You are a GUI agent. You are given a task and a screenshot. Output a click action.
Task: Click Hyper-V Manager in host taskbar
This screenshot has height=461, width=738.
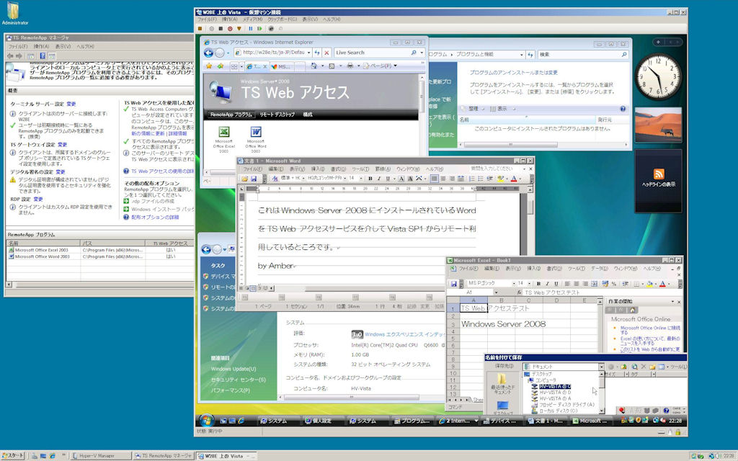pos(101,455)
